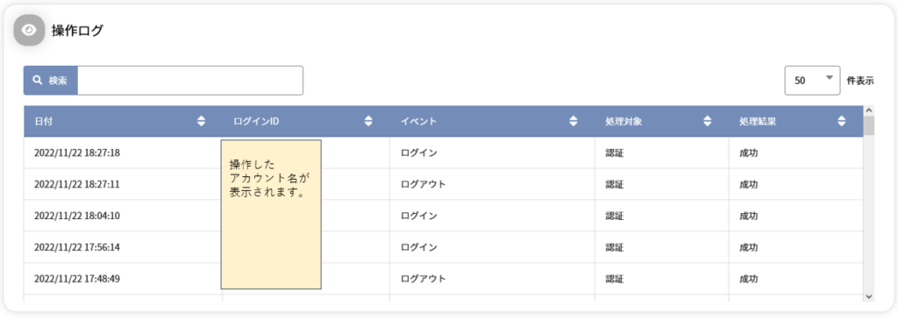Sort by イベント column arrows
898x320 pixels.
click(x=574, y=121)
